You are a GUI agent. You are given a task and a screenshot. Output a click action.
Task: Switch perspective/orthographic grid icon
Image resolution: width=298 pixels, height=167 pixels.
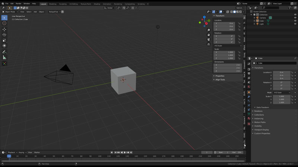pos(209,44)
